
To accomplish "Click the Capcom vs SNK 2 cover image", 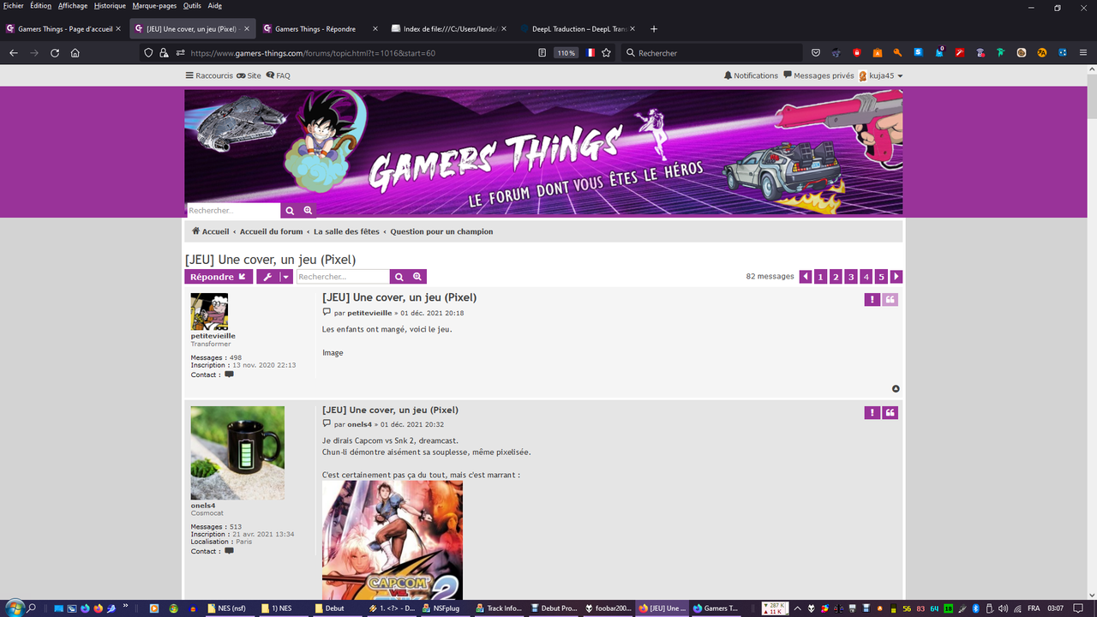I will pyautogui.click(x=393, y=540).
